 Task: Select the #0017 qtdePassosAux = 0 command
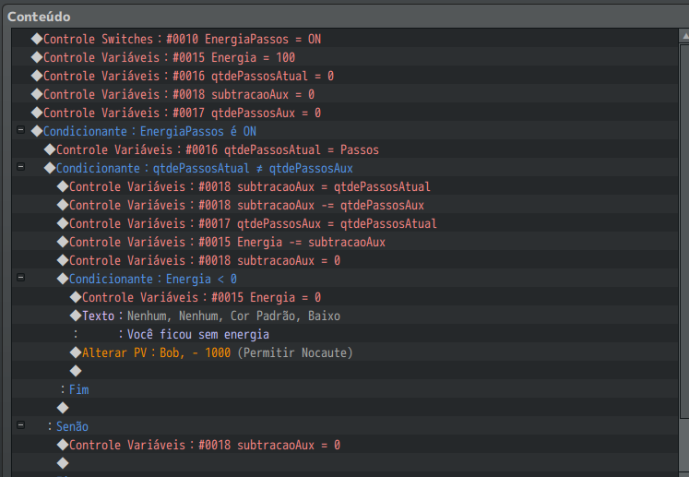point(182,113)
